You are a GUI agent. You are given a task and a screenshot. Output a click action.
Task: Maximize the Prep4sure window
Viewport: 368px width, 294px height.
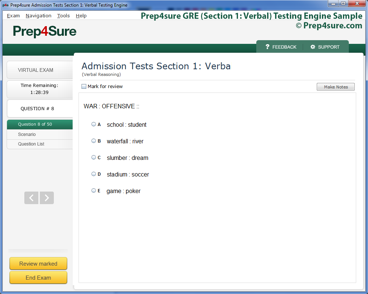(343, 4)
